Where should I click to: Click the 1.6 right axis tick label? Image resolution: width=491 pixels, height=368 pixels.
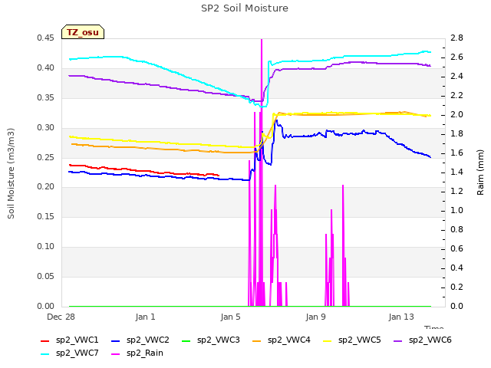tap(456, 153)
